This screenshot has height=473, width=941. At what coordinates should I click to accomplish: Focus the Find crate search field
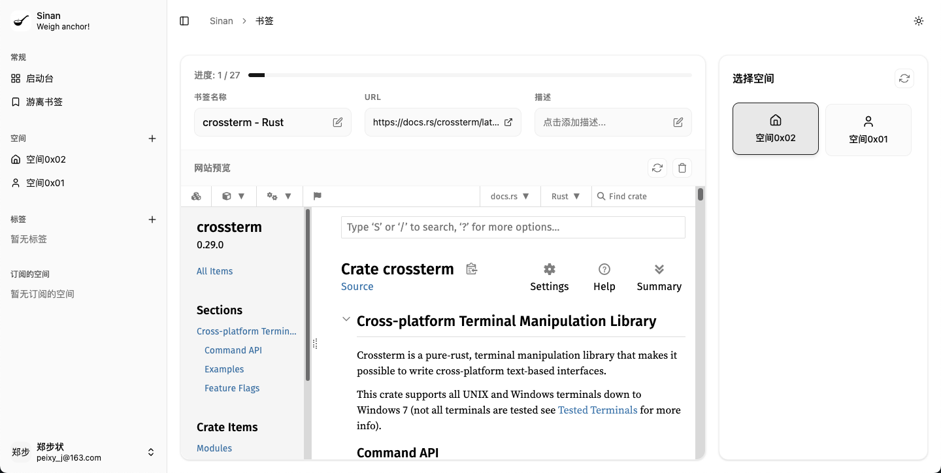(x=644, y=196)
